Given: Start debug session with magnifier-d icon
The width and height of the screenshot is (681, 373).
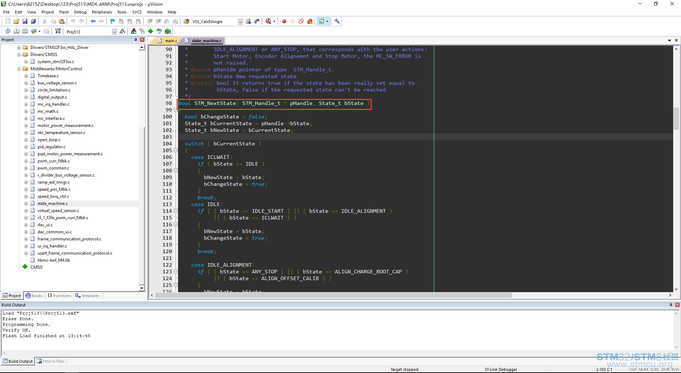Looking at the screenshot, I should pyautogui.click(x=268, y=21).
